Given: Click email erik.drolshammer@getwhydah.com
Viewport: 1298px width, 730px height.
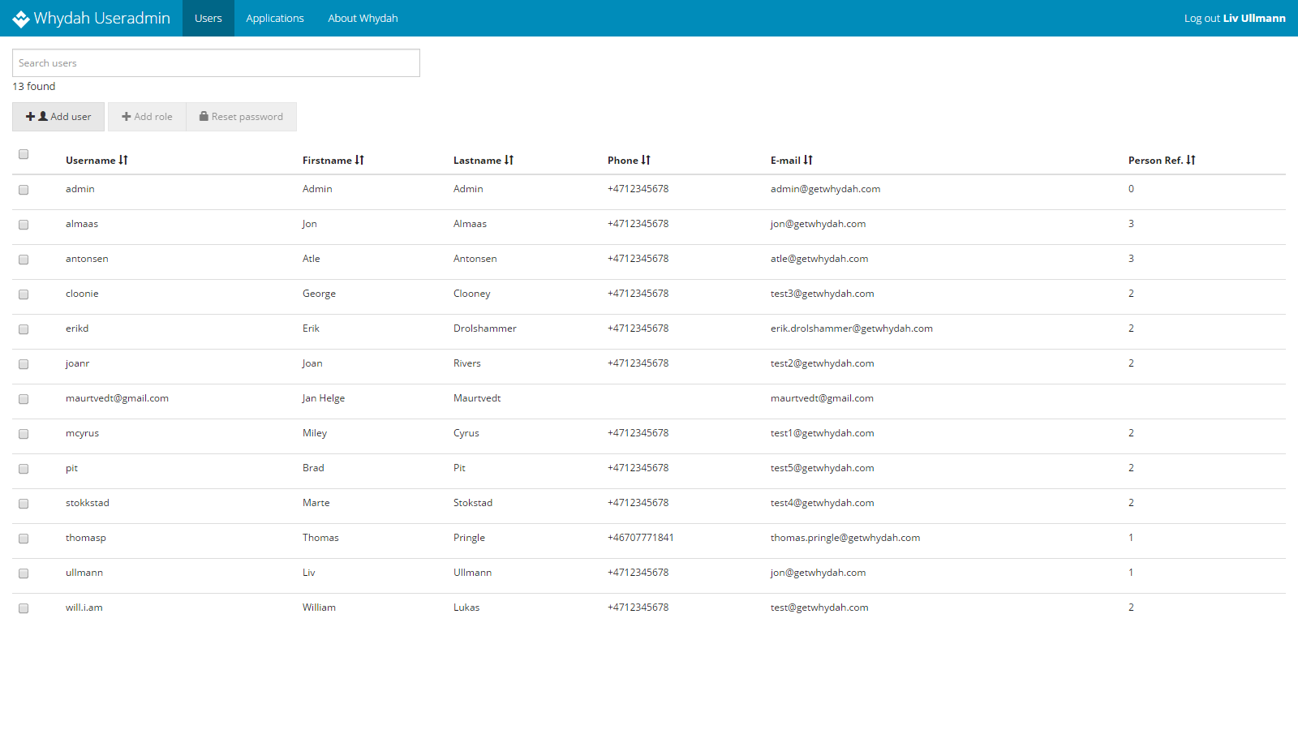Looking at the screenshot, I should (852, 328).
